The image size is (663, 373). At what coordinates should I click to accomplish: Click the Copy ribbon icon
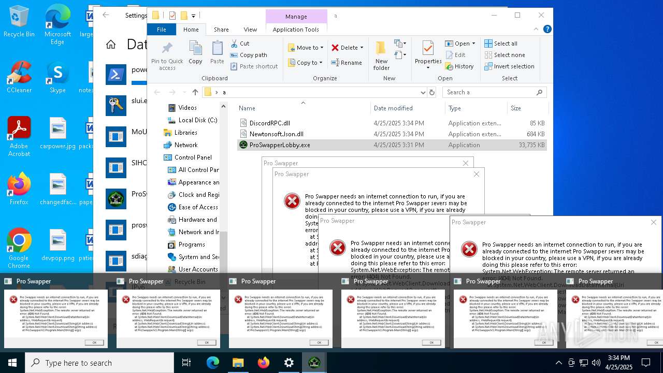point(195,52)
